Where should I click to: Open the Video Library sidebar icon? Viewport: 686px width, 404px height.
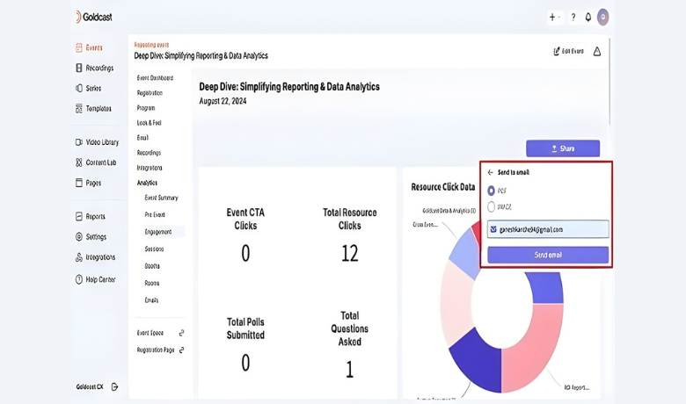click(x=79, y=142)
